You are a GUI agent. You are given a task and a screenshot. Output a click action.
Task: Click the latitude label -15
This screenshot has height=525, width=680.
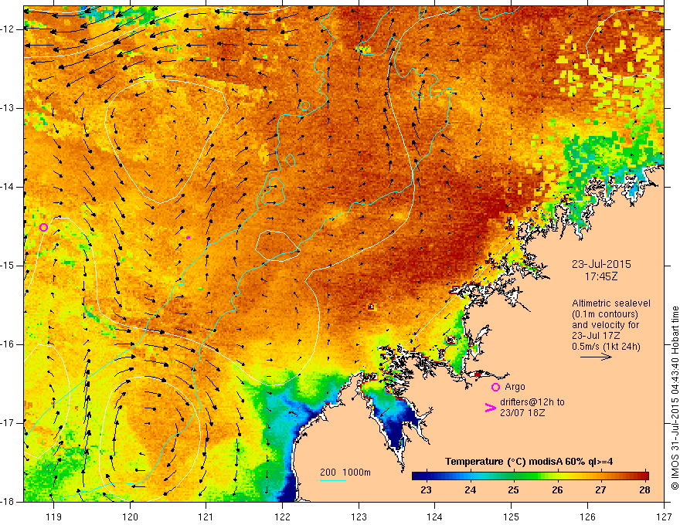tap(8, 266)
